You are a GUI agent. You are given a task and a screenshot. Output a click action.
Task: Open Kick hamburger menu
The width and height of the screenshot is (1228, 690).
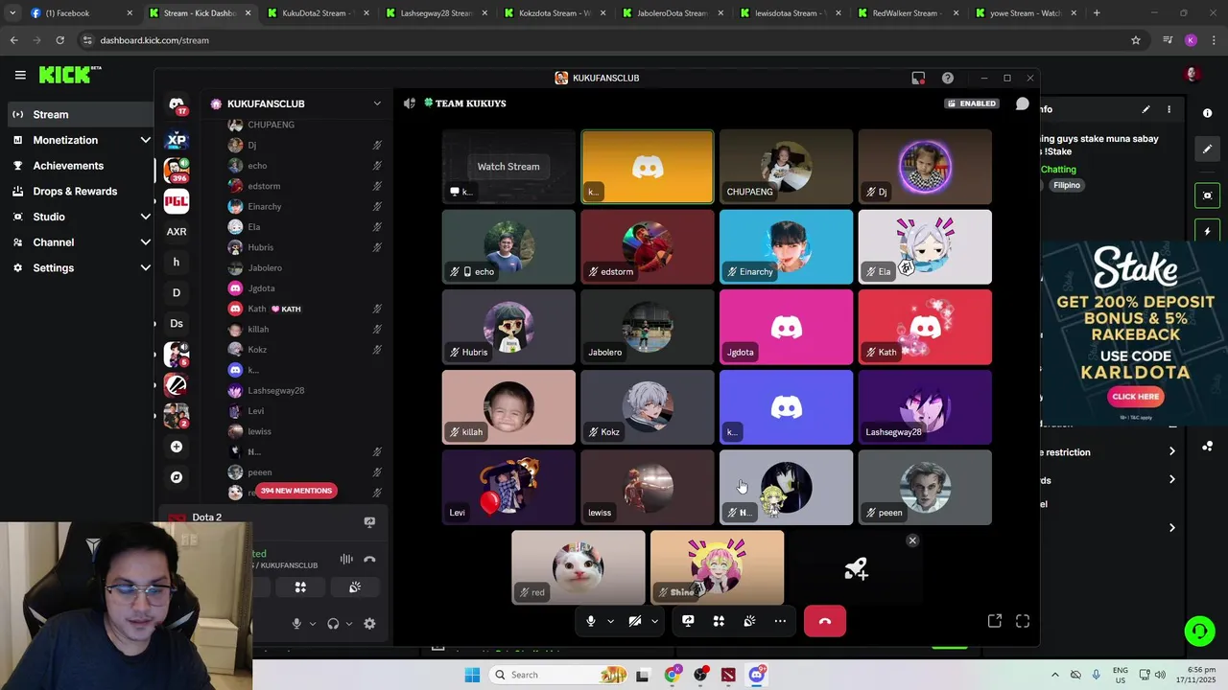pyautogui.click(x=20, y=75)
